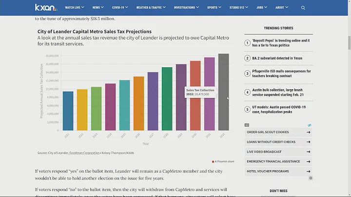Click the Trending Stories heading
This screenshot has height=197, width=351.
tap(278, 28)
